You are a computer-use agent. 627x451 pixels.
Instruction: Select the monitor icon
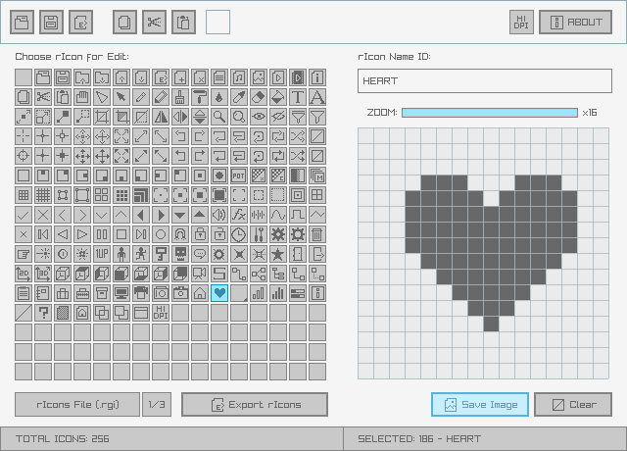point(121,293)
